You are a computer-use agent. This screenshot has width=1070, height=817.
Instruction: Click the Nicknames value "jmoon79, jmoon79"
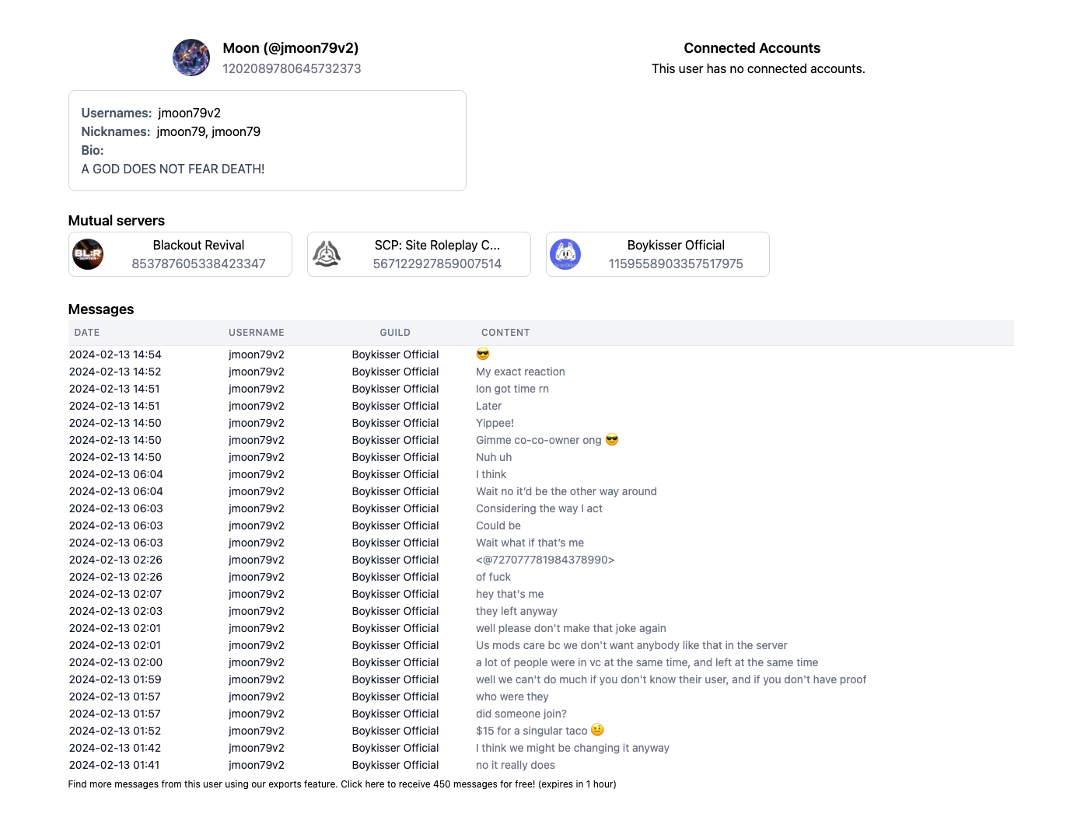coord(208,131)
